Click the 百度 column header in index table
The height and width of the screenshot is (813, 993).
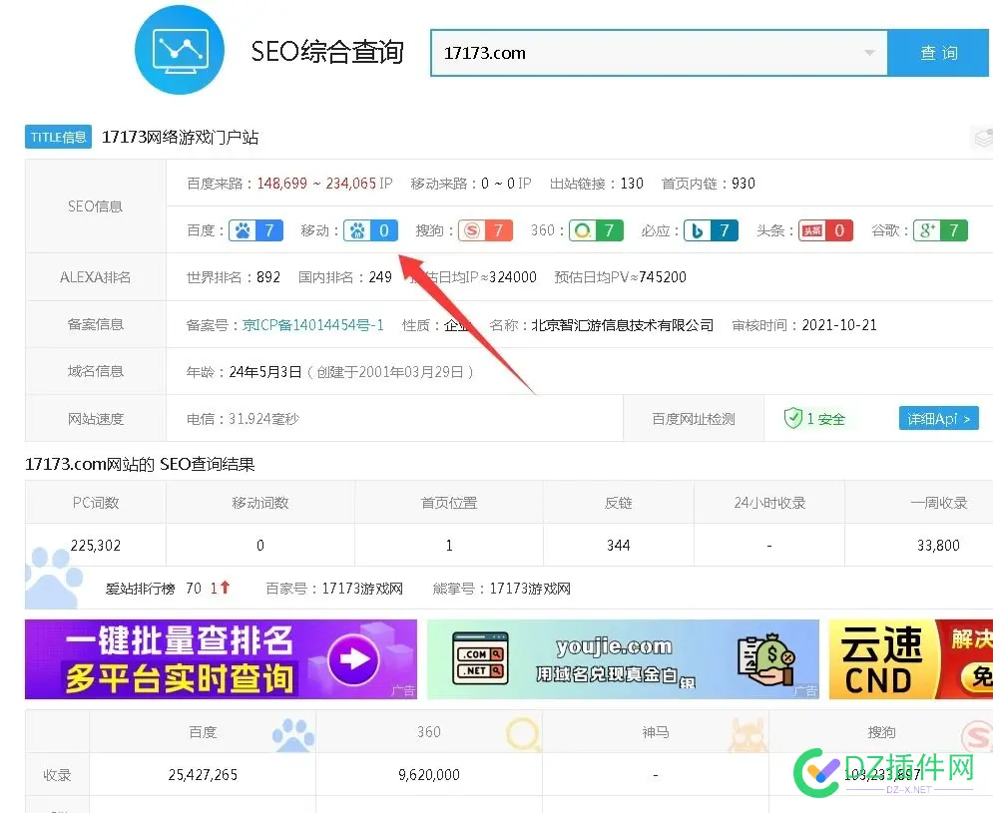[x=203, y=732]
